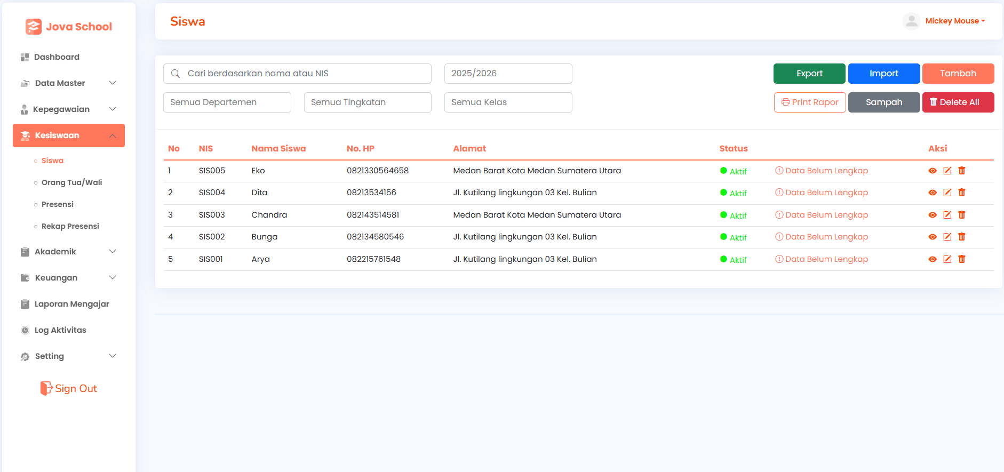1004x472 pixels.
Task: Click the edit icon for Eko
Action: [x=947, y=171]
